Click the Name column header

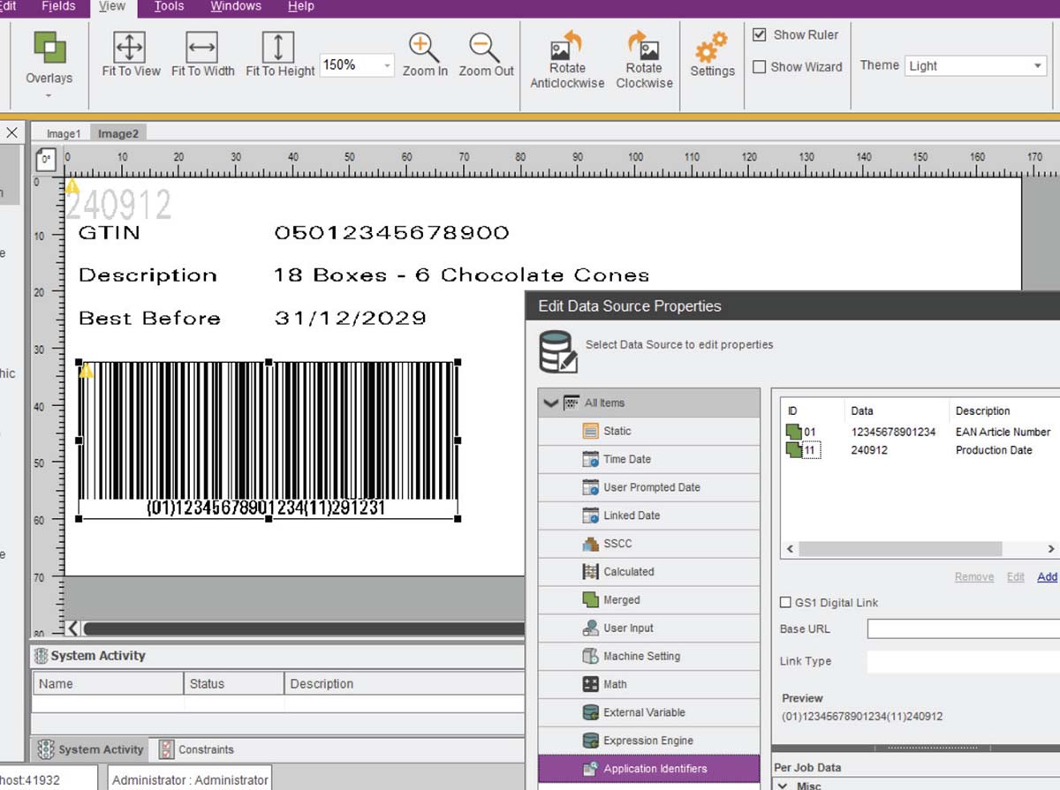tap(109, 684)
